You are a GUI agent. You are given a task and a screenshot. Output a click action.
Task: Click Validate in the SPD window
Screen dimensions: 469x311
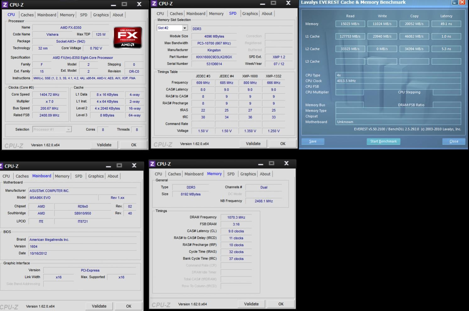click(x=253, y=144)
